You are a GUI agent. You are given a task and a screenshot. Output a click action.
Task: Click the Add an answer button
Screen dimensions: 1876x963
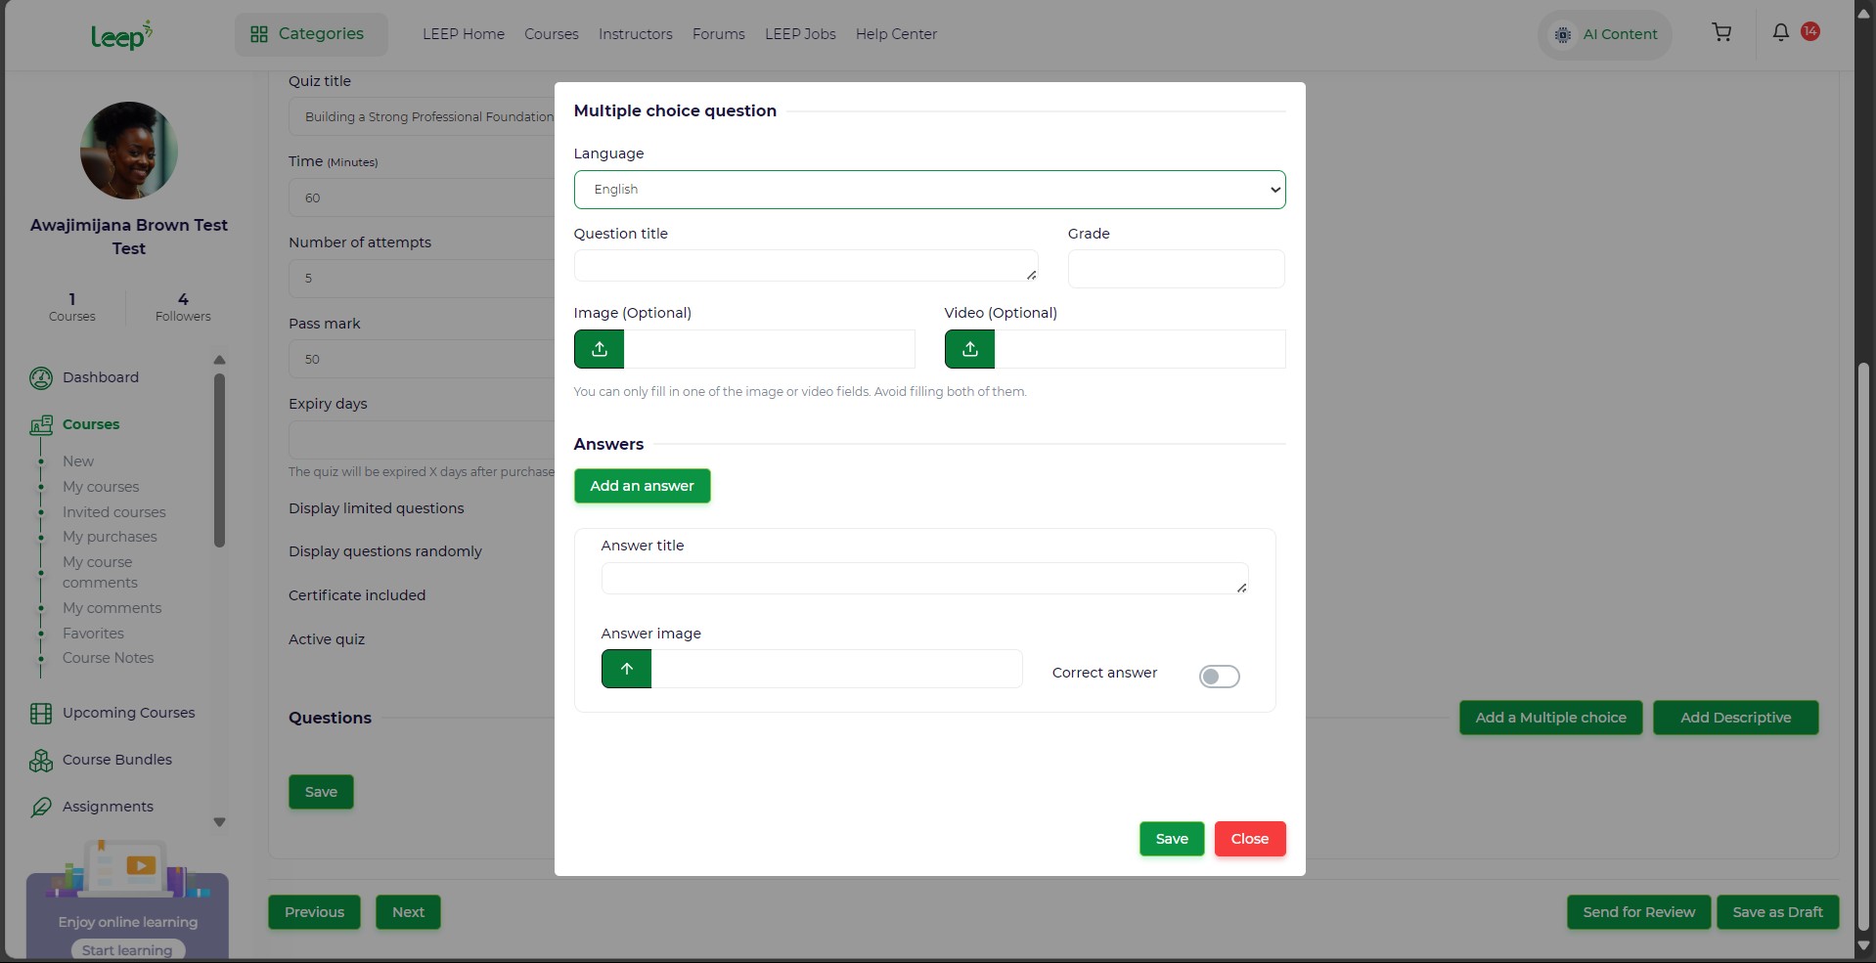point(642,486)
